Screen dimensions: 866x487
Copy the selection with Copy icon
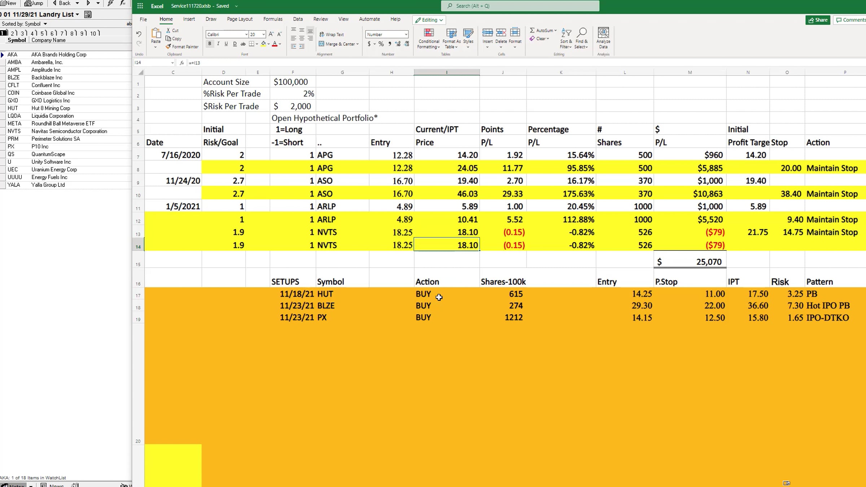click(x=174, y=39)
